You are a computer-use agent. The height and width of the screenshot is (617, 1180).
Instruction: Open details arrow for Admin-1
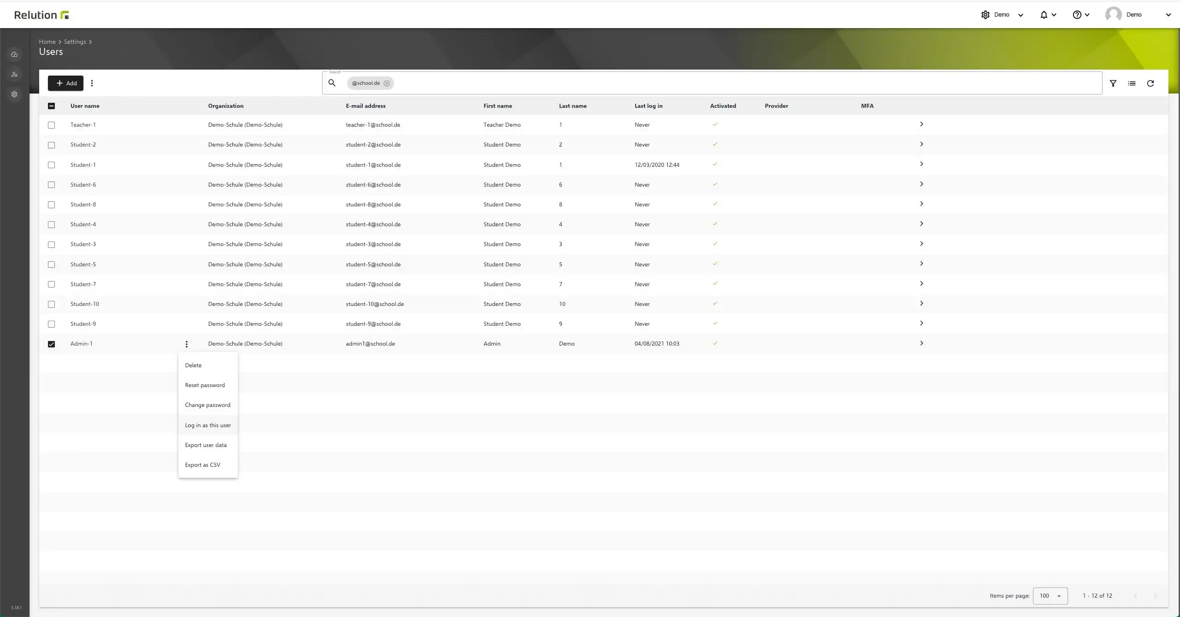click(x=921, y=343)
